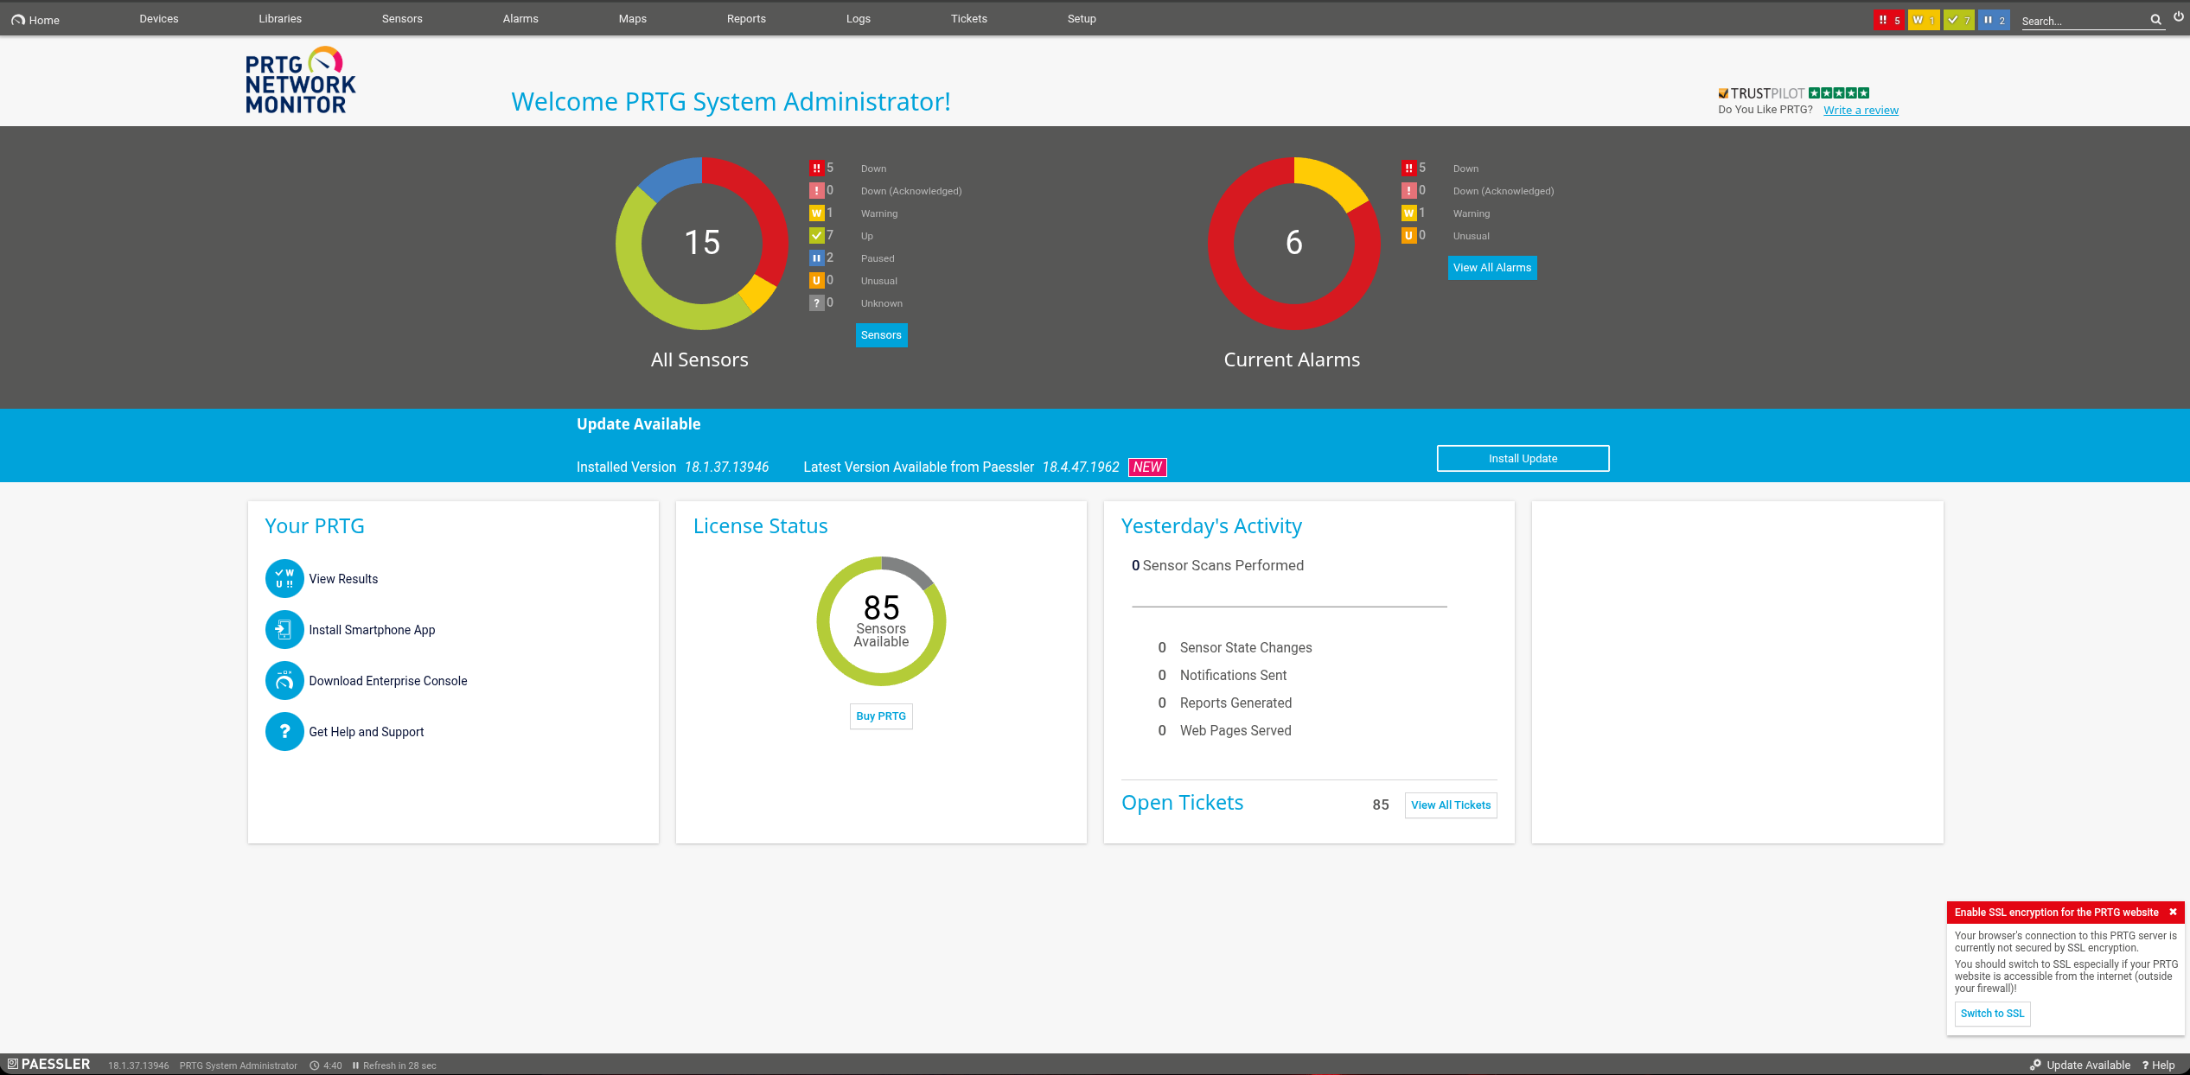This screenshot has height=1075, width=2190.
Task: Click the Switch to SSL button
Action: click(1992, 1014)
